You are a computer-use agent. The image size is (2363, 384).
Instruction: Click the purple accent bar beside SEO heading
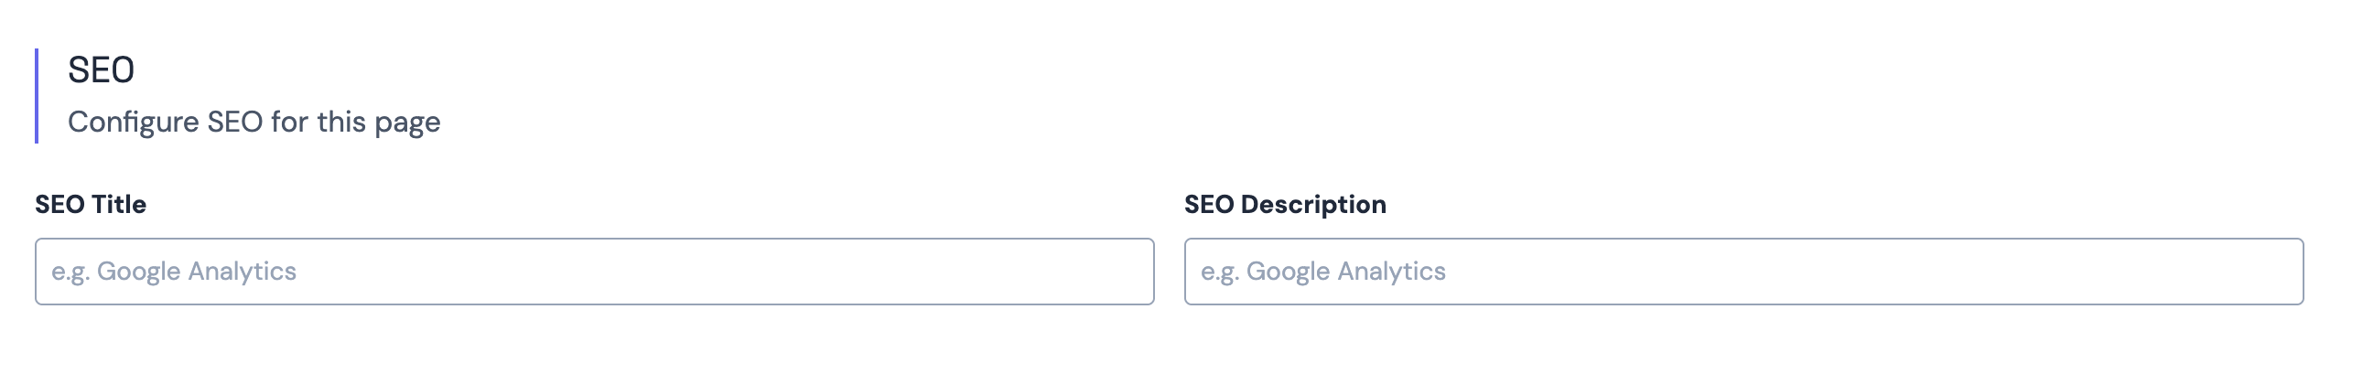pos(37,95)
